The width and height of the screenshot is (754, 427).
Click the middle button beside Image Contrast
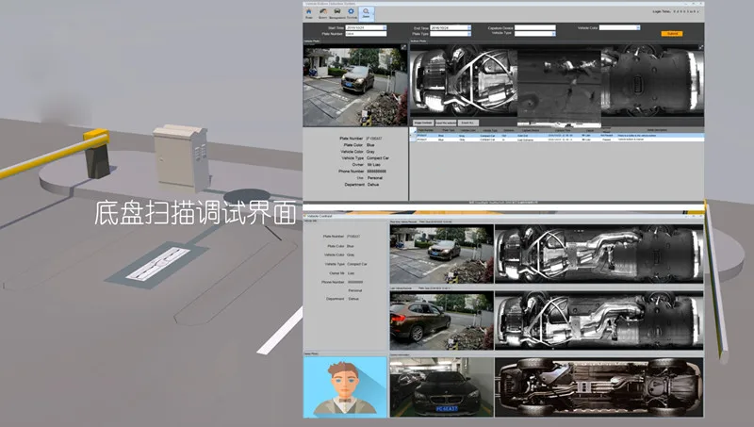446,123
